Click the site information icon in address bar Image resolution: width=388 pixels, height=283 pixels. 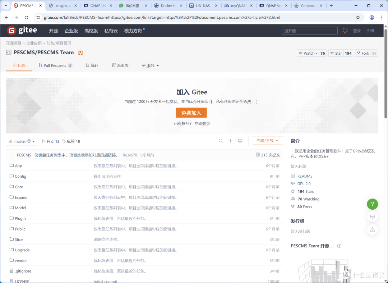point(38,17)
